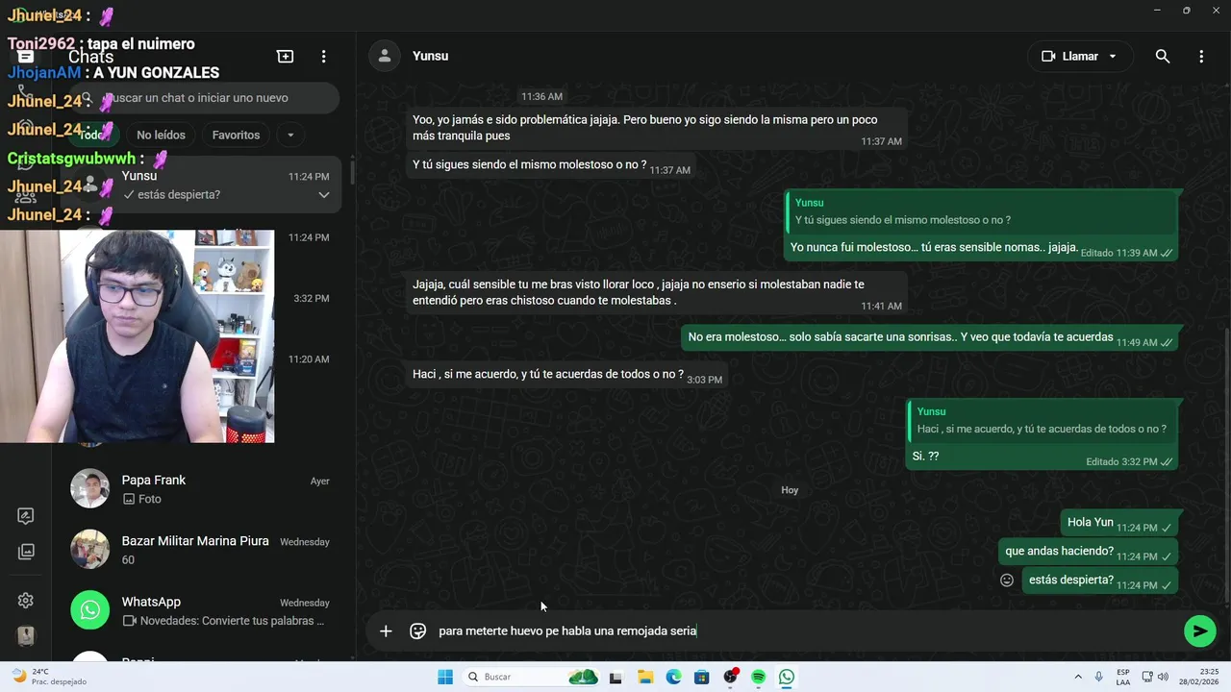This screenshot has width=1231, height=692.
Task: Click the microphone tray icon
Action: point(1100,677)
